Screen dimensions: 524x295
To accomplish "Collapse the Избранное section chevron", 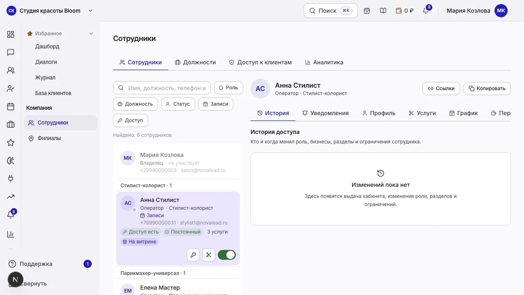I will (91, 34).
